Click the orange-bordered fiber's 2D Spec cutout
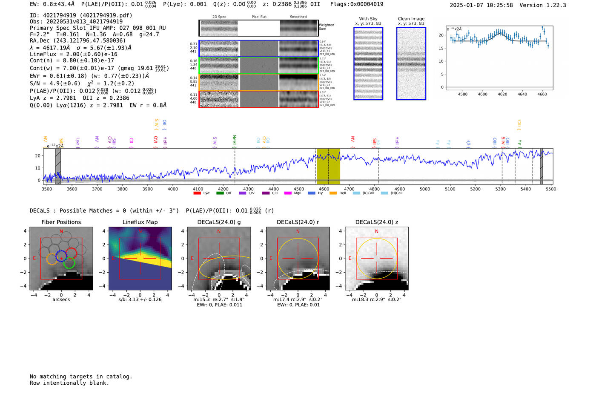The width and height of the screenshot is (596, 406). (219, 82)
